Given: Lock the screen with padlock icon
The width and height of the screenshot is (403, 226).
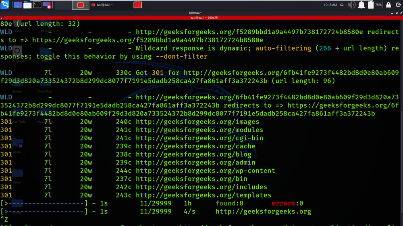Looking at the screenshot, I should (388, 5).
